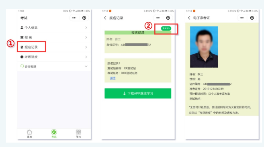Open the 详情 link in 报名记录1

tap(113, 78)
